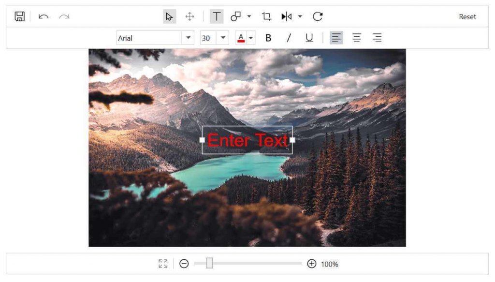The width and height of the screenshot is (495, 282).
Task: Open the font size 30 dropdown
Action: tap(223, 38)
